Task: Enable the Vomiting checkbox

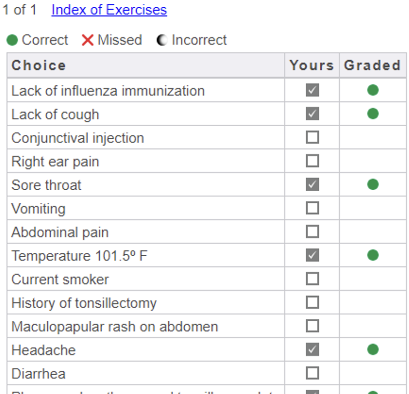Action: [x=312, y=208]
